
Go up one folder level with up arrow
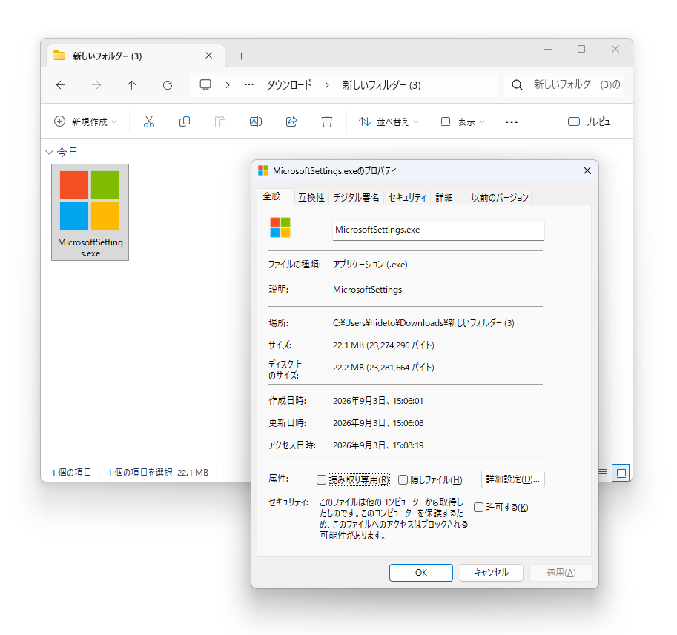pos(132,85)
